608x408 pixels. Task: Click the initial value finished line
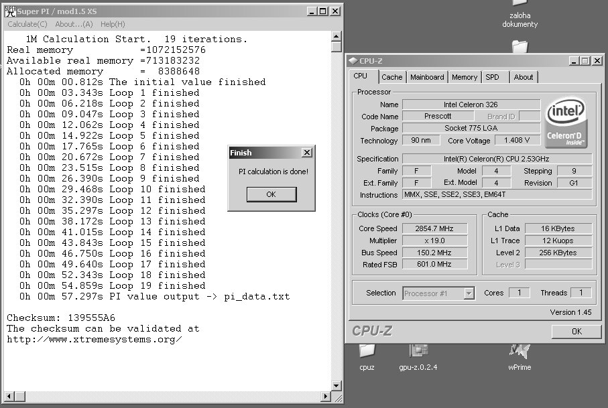[143, 82]
